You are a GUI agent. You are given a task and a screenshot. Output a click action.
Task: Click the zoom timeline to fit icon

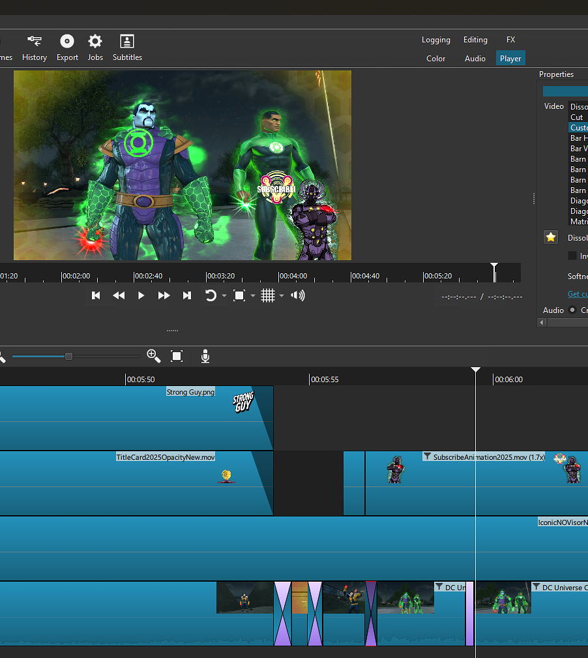[177, 356]
